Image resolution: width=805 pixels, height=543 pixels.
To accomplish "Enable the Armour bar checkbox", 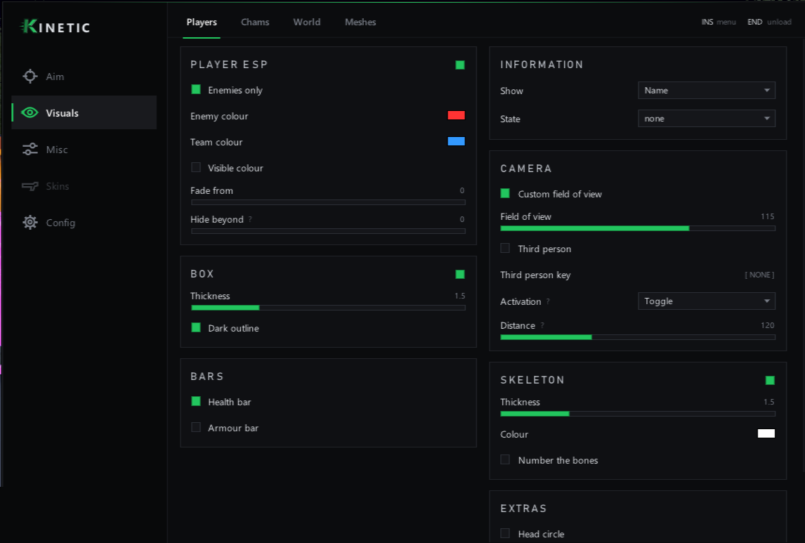I will pyautogui.click(x=195, y=427).
